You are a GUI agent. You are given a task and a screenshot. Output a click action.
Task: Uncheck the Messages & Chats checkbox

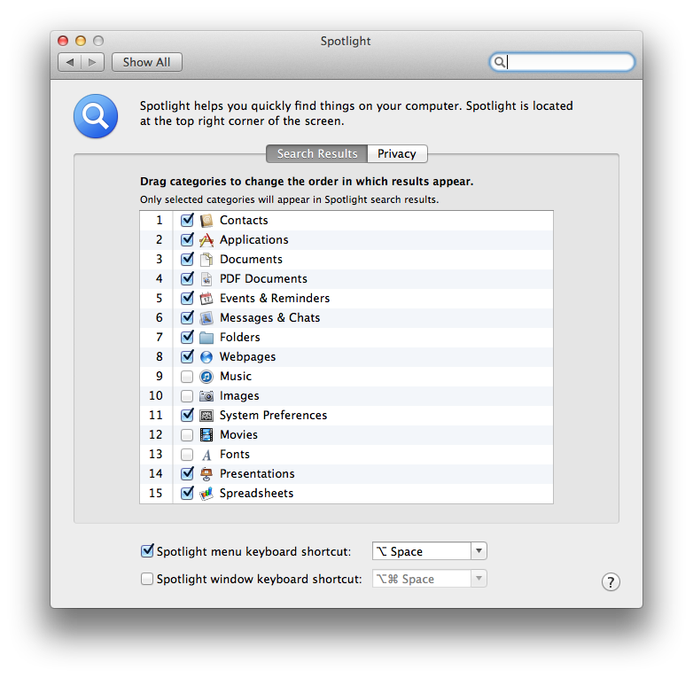[187, 317]
